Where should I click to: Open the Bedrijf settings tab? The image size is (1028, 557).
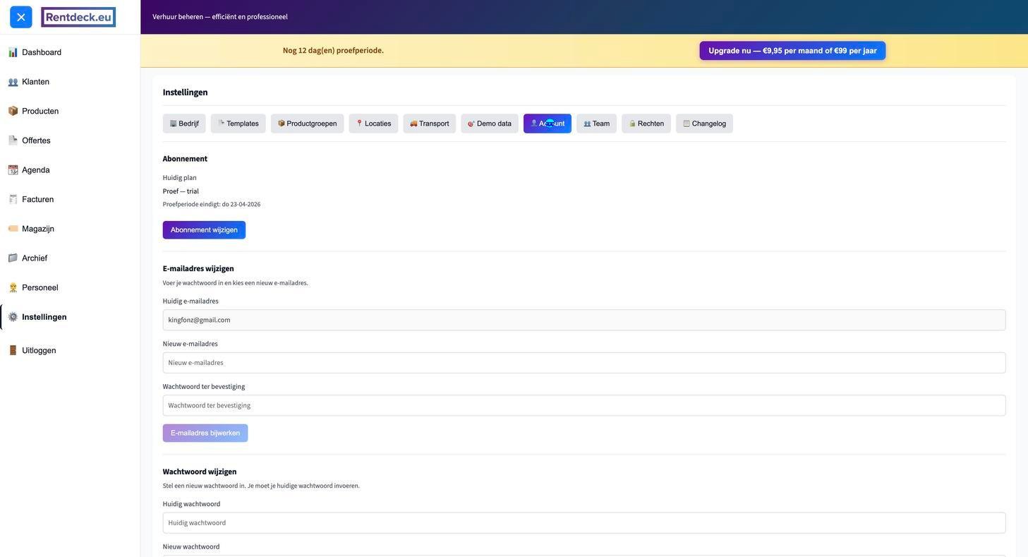click(184, 124)
